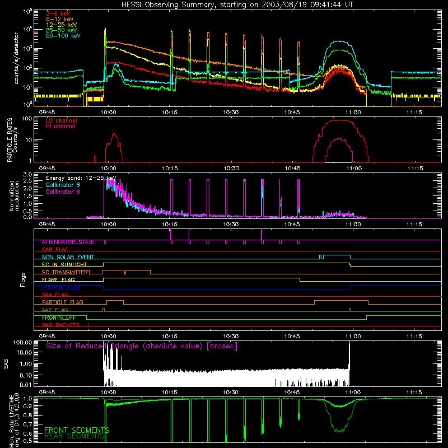Click the 11:15 time label under the modulation plot
448x448 pixels.
click(x=414, y=225)
